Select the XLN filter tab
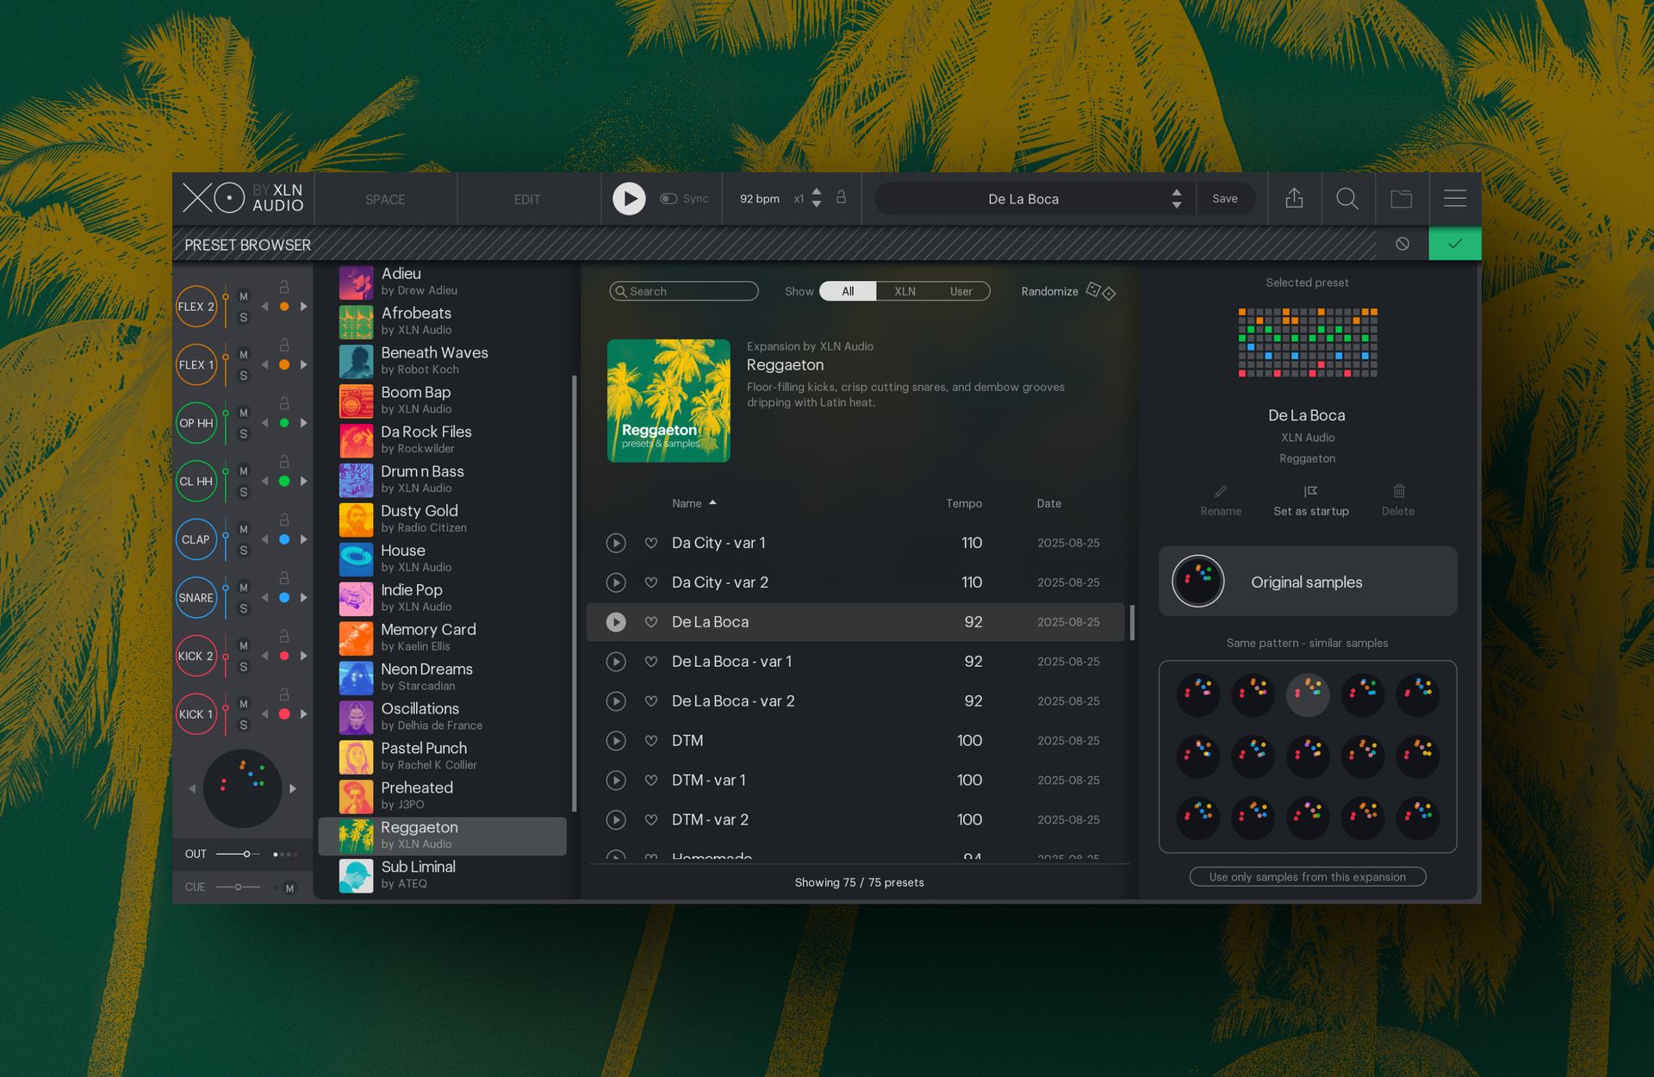This screenshot has height=1077, width=1654. point(905,291)
